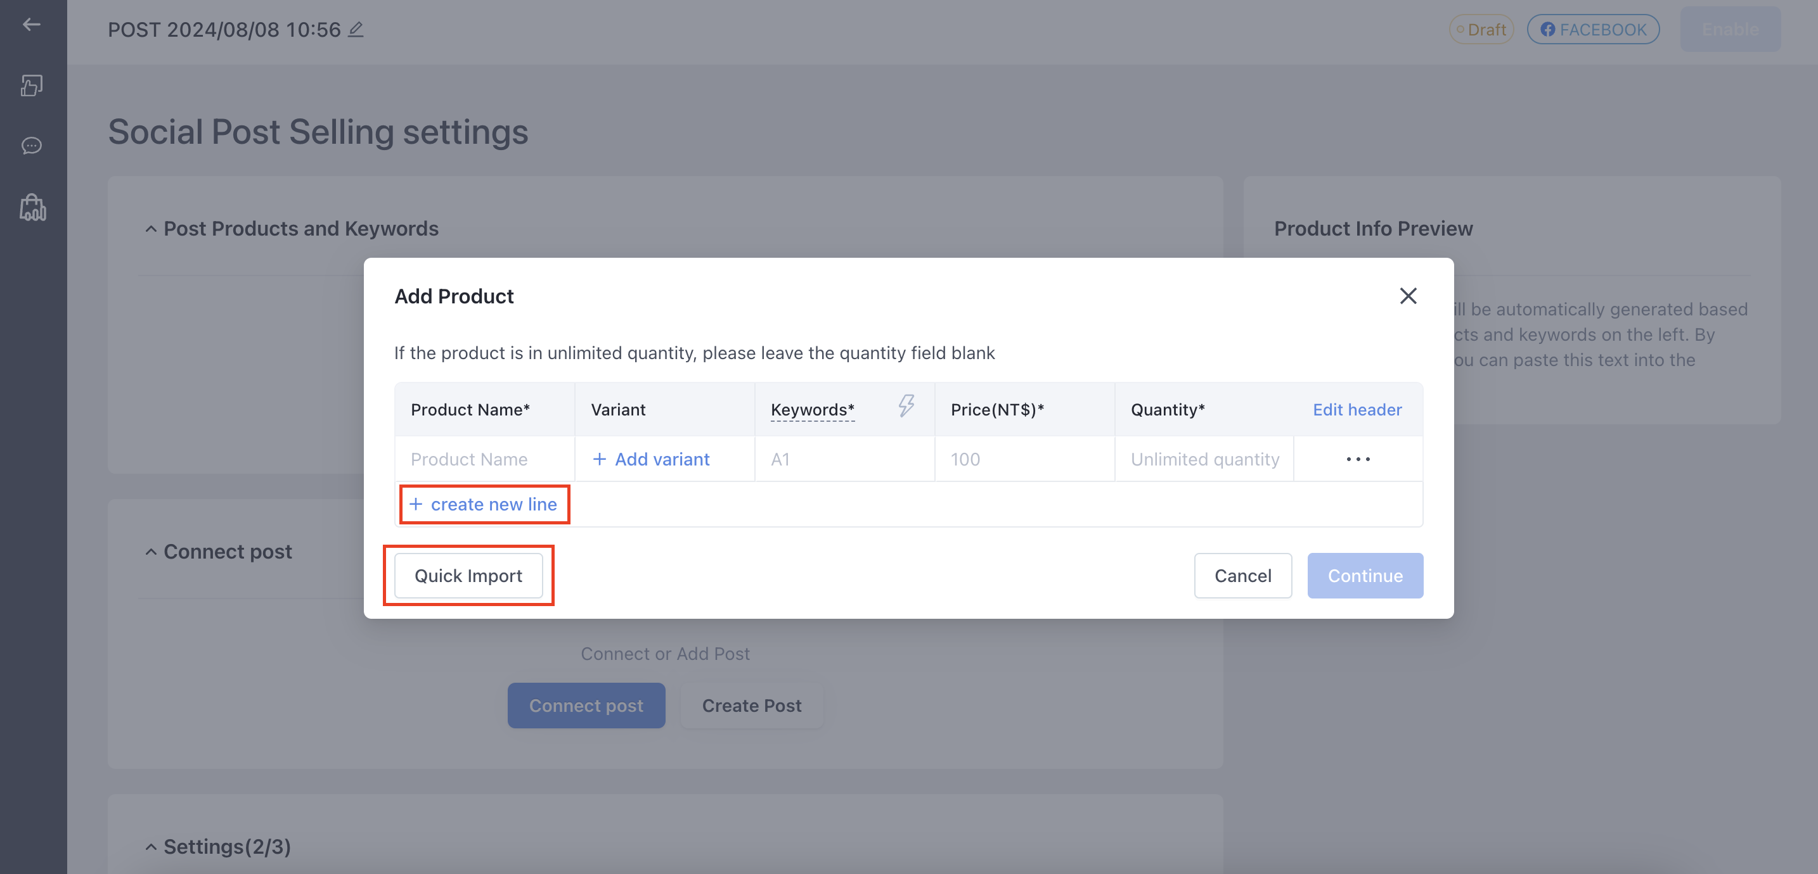Click the Price(NT$)* column header
Viewport: 1818px width, 874px height.
996,410
